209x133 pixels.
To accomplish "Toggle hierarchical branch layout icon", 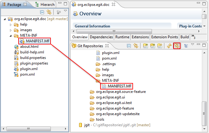I will pyautogui.click(x=186, y=46).
